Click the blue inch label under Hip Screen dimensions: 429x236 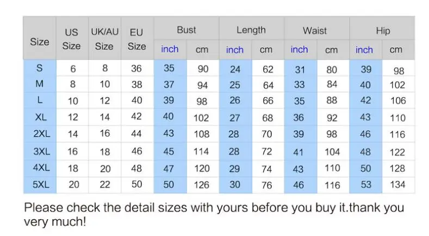coord(364,50)
